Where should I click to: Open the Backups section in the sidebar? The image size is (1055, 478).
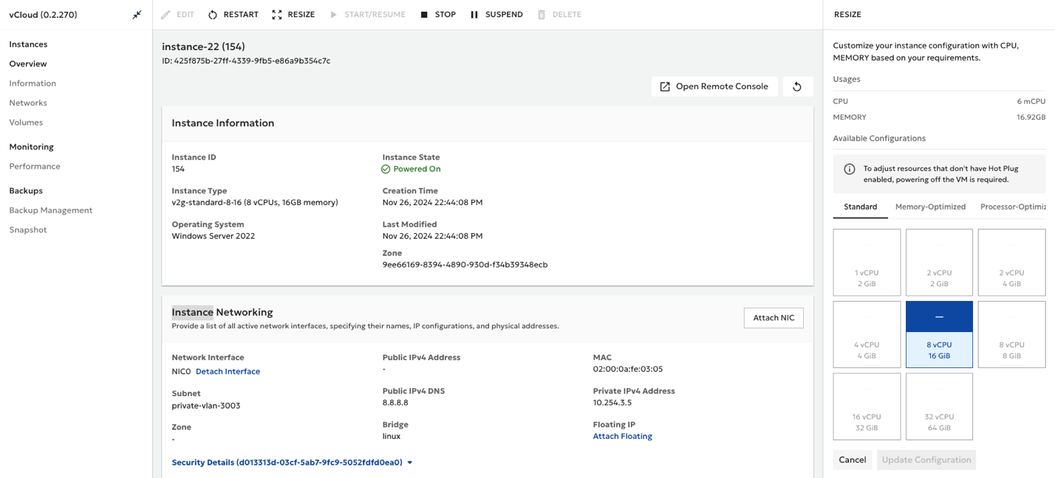click(x=26, y=190)
